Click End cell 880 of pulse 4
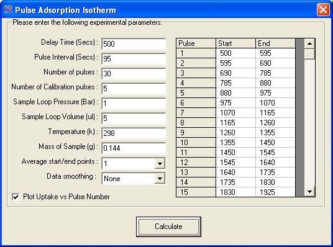Viewport: 333px width, 247px height. pos(275,83)
